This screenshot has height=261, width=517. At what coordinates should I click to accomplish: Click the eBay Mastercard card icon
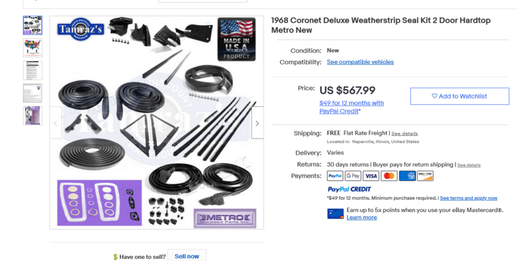pos(335,214)
